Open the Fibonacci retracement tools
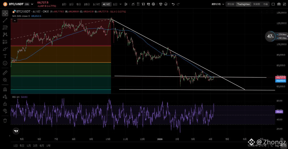 click(5, 28)
